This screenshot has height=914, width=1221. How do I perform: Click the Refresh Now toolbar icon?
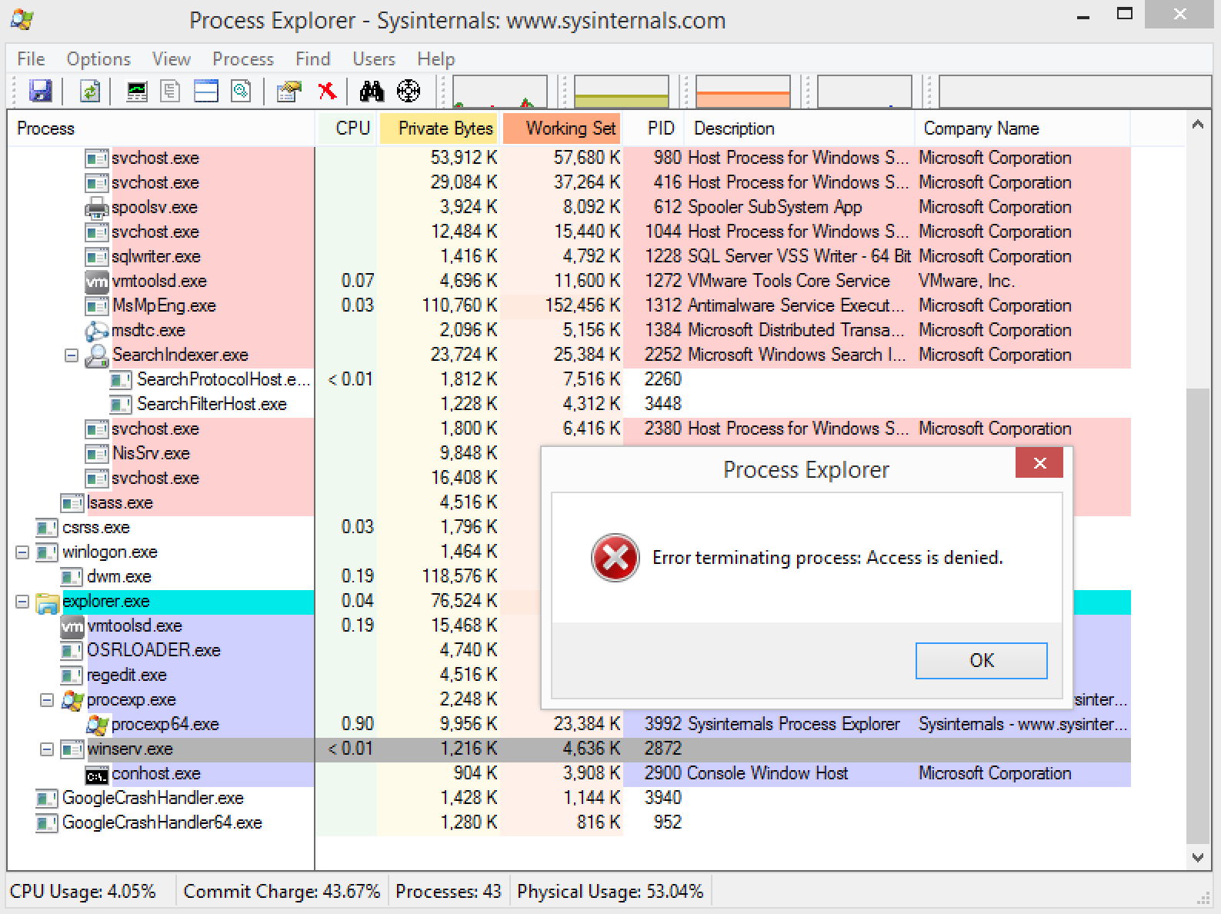pyautogui.click(x=90, y=91)
